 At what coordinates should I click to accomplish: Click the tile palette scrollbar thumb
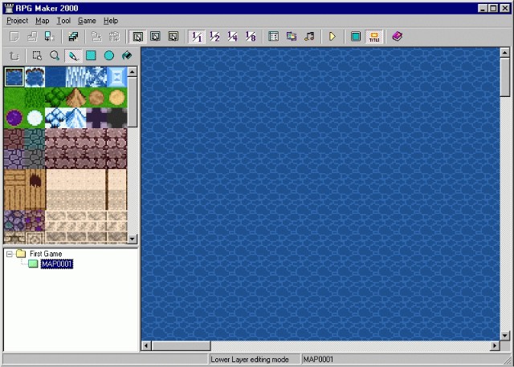133,102
